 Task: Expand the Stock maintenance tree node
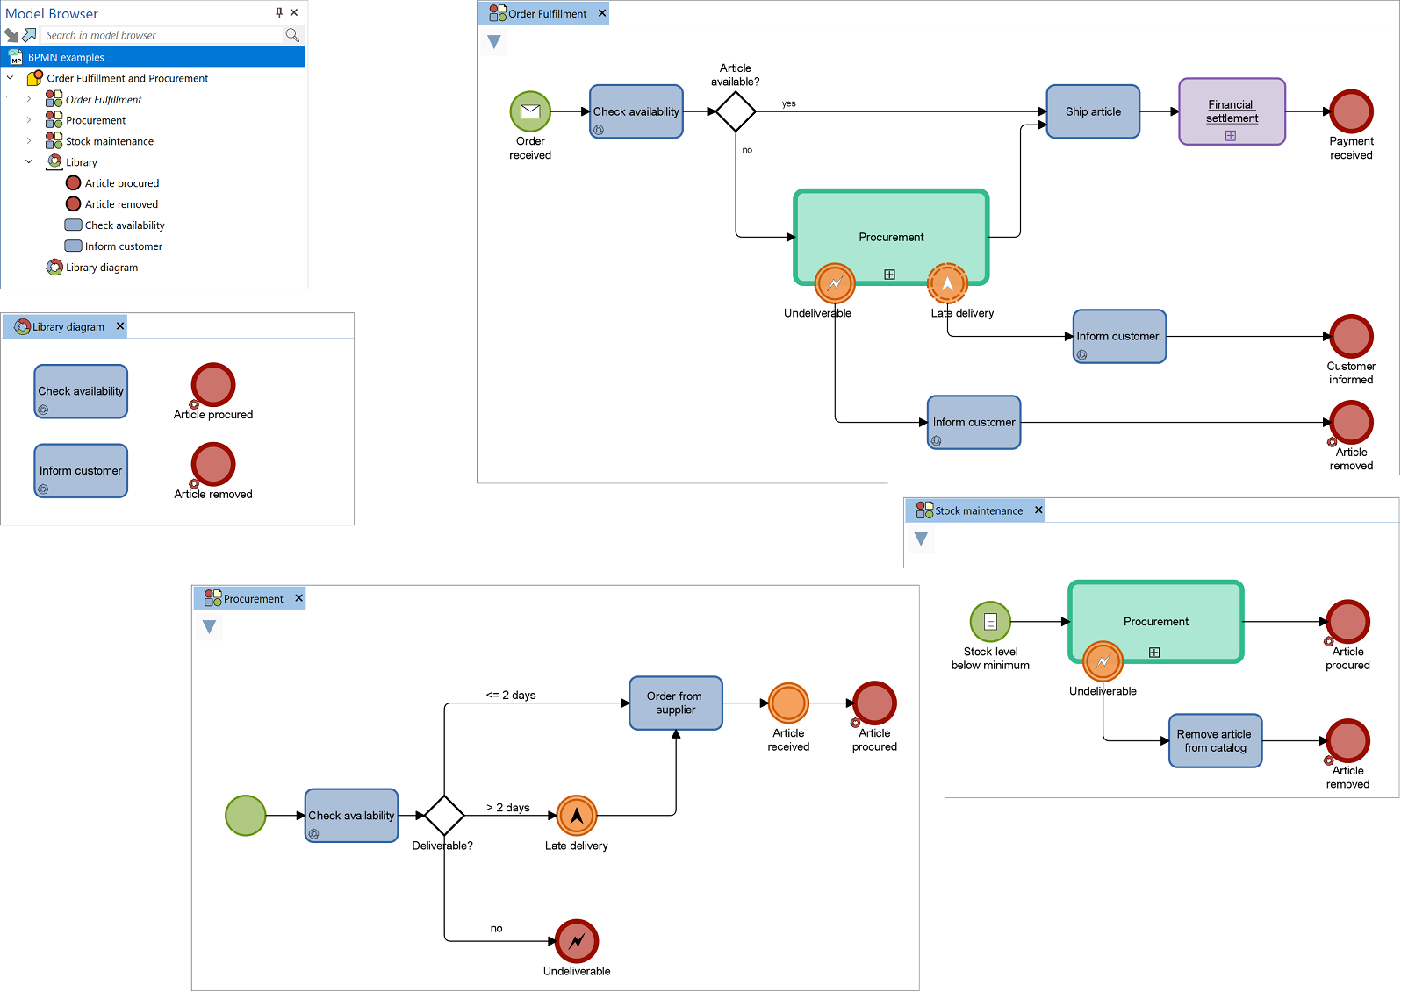point(29,141)
